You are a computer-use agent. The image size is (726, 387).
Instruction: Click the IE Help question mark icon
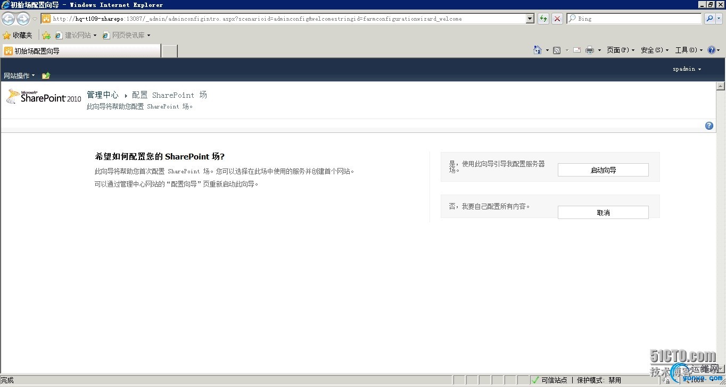[712, 50]
